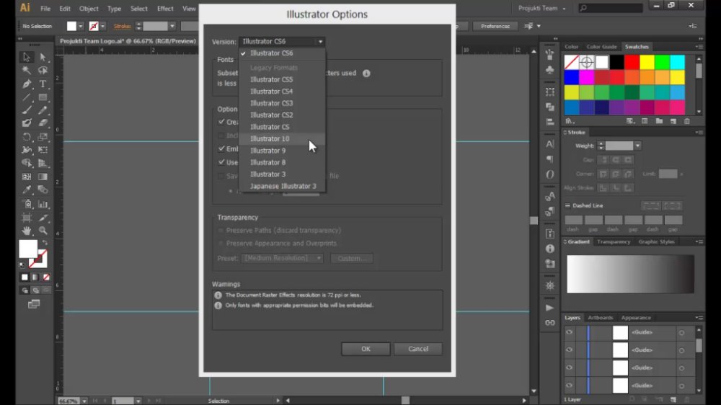Select the Direct Selection tool

[43, 57]
